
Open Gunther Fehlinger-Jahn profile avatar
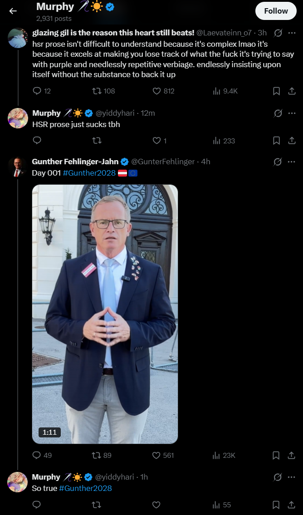(17, 167)
